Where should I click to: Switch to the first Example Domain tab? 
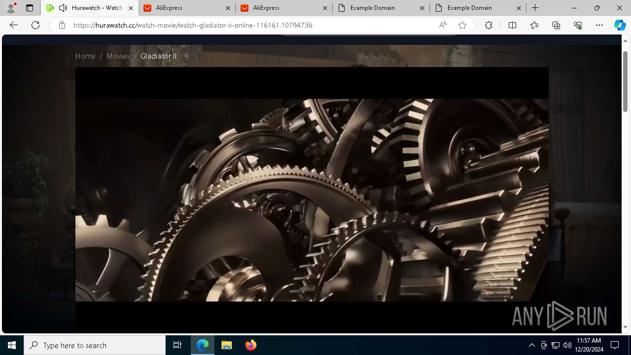coord(381,8)
